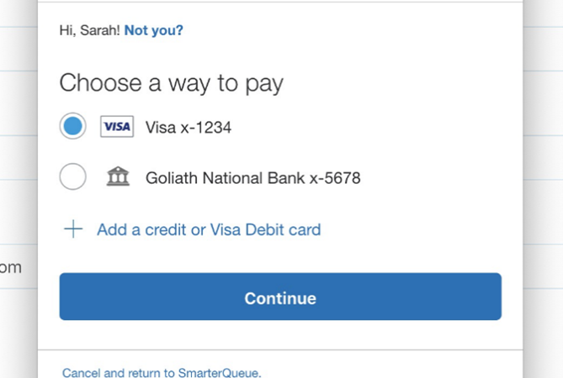Select the Visa x-1234 radio button
The width and height of the screenshot is (563, 378).
click(73, 127)
